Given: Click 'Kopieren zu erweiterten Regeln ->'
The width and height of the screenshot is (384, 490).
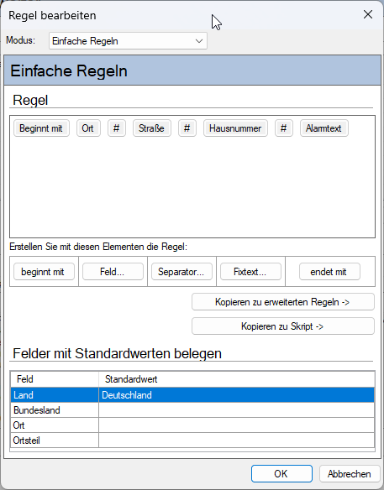Looking at the screenshot, I should coord(283,302).
